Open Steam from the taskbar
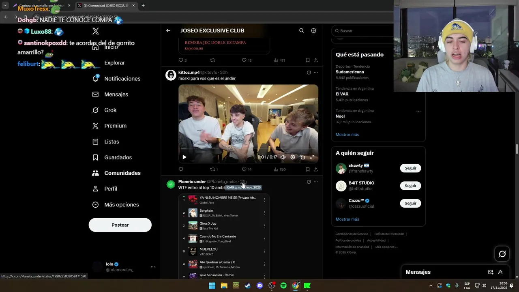The image size is (519, 292). pyautogui.click(x=247, y=286)
